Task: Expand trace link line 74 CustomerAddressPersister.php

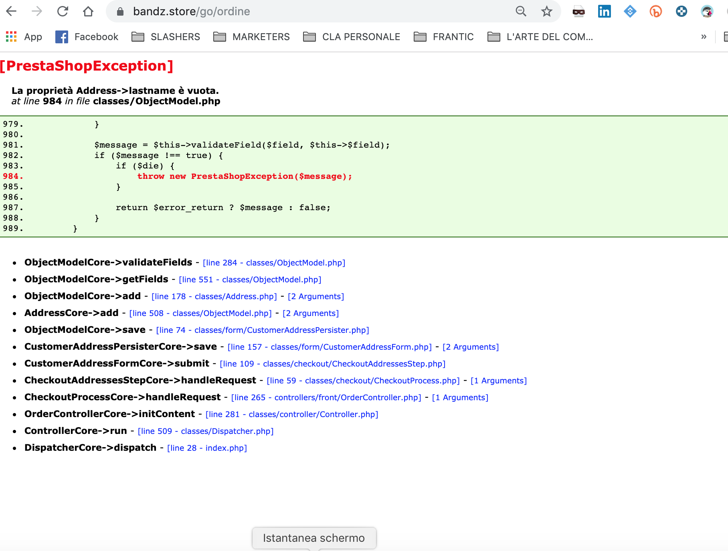Action: (263, 330)
